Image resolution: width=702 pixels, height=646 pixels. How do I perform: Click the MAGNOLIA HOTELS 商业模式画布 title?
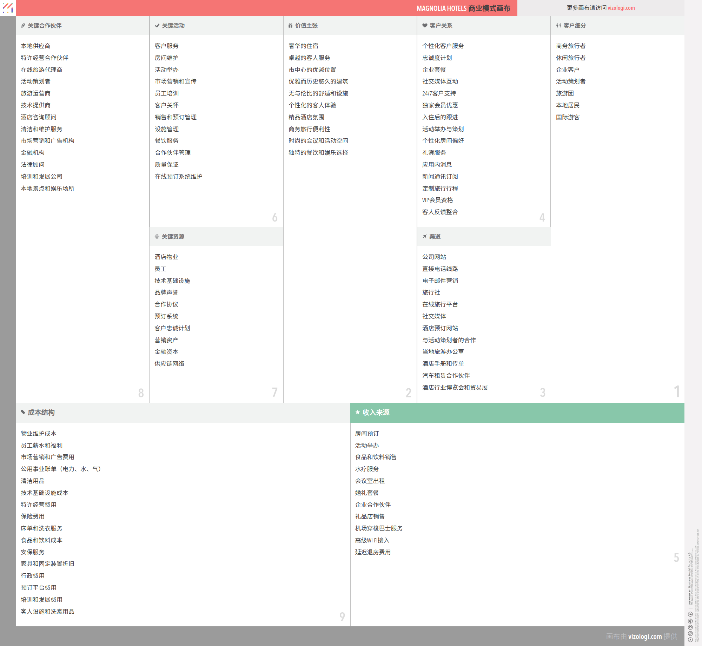point(463,8)
